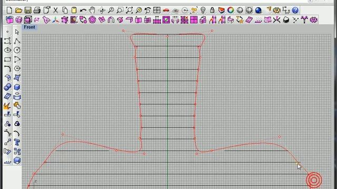337x189 pixels.
Task: Paste from clipboard with the clipboard icon
Action: [74, 10]
